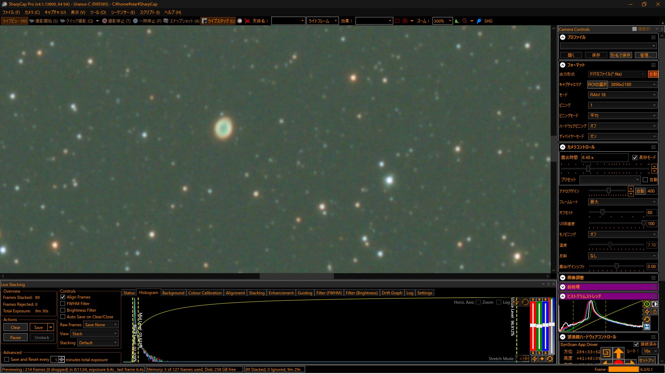
Task: Click the green image histogram toolbar icon
Action: point(457,21)
